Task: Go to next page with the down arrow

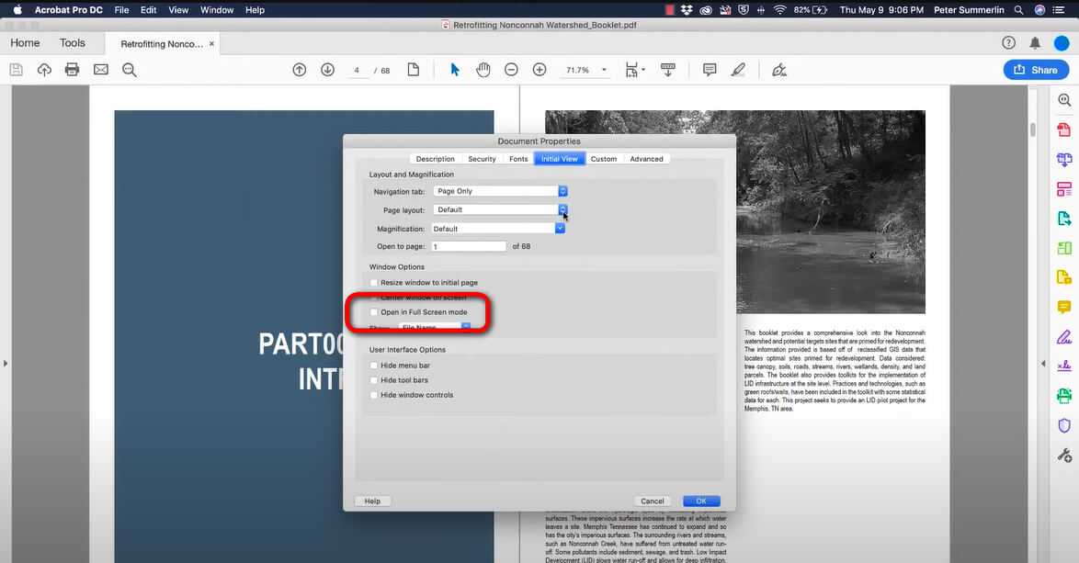Action: pyautogui.click(x=327, y=69)
